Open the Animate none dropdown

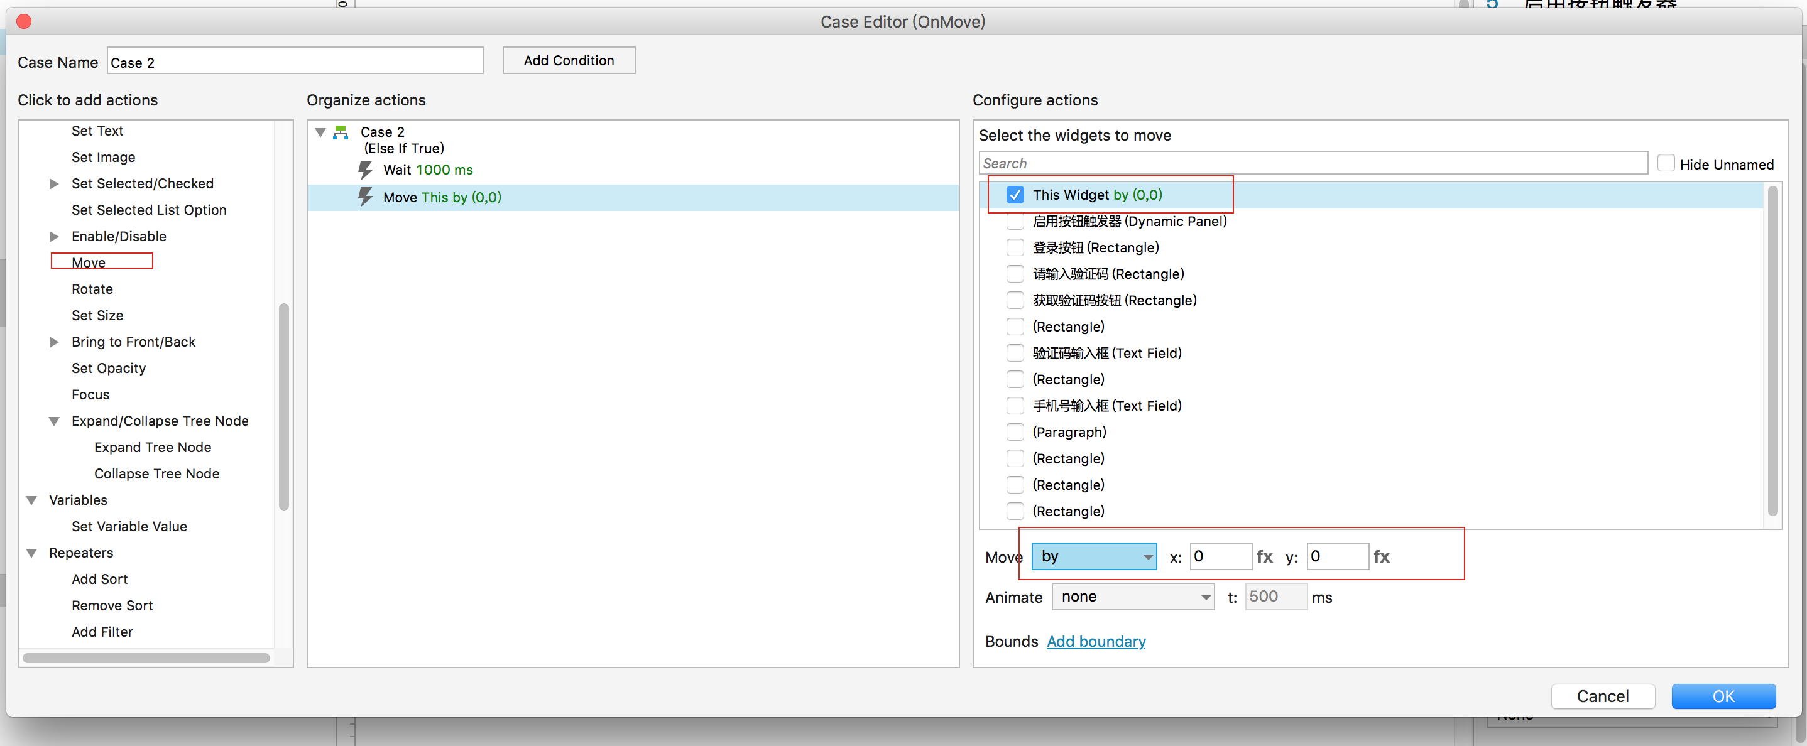pyautogui.click(x=1133, y=597)
